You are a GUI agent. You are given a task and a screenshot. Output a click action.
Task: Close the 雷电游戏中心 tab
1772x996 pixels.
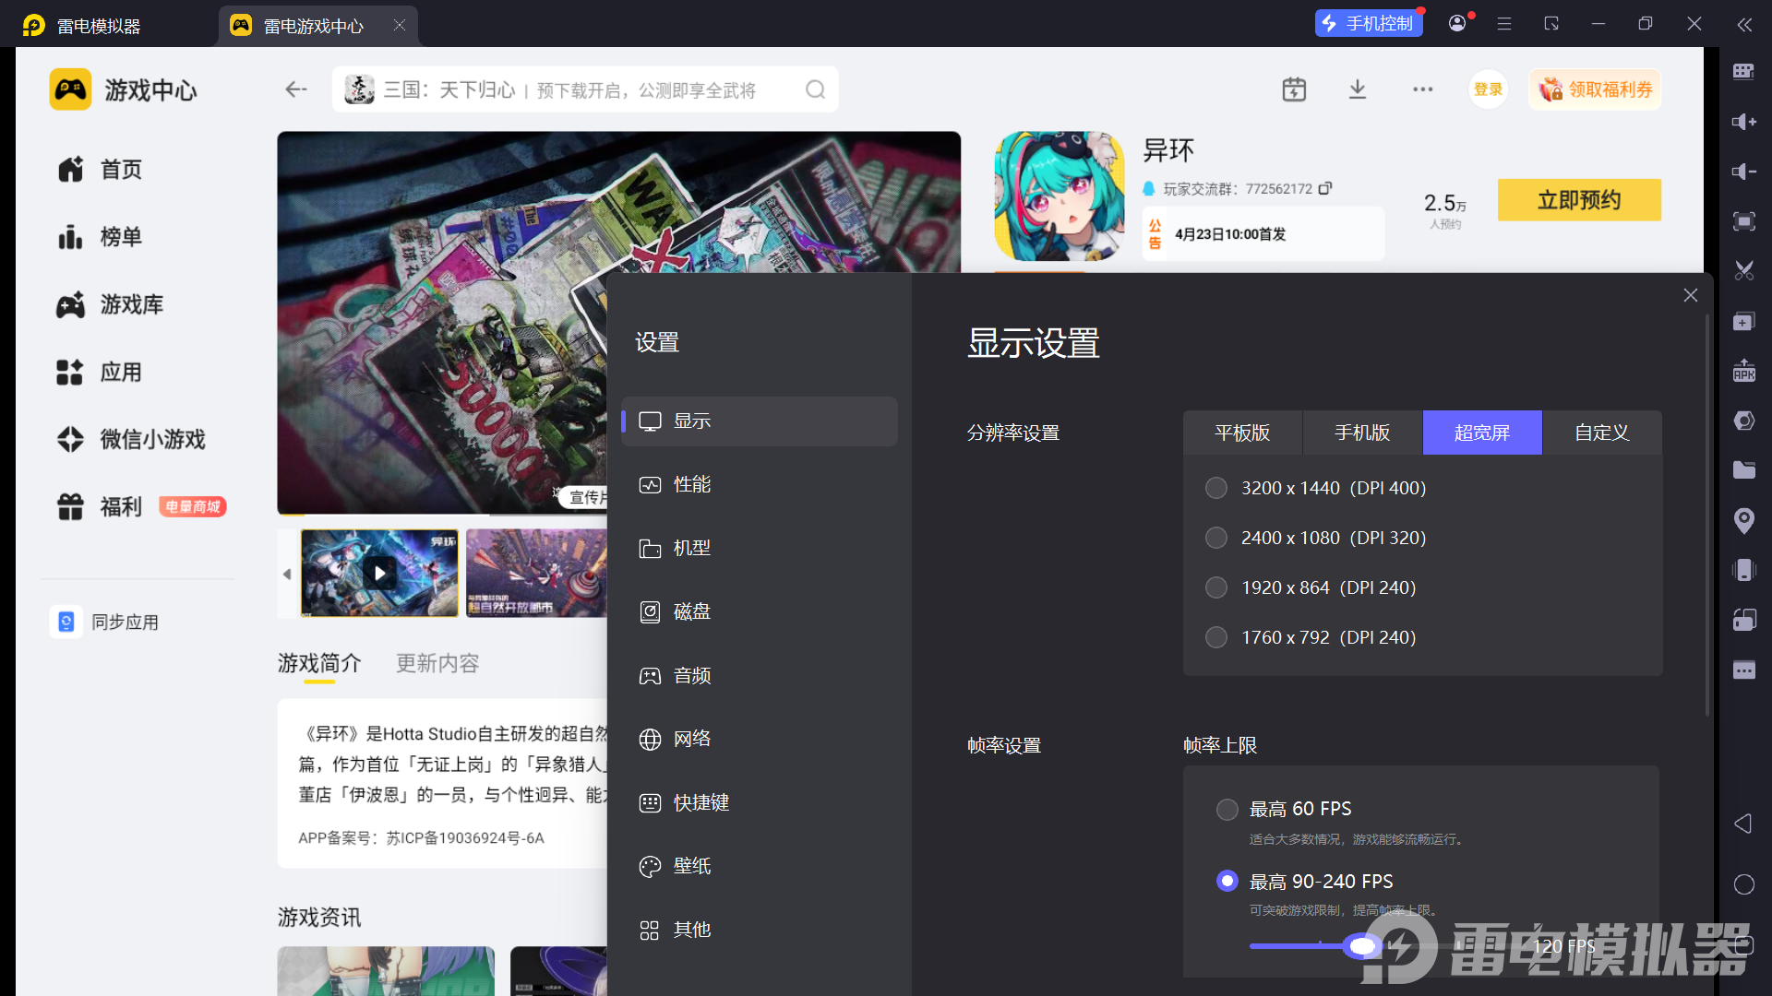[x=400, y=25]
